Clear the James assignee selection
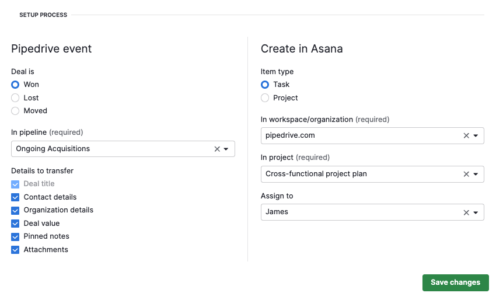This screenshot has height=300, width=496. pyautogui.click(x=466, y=212)
